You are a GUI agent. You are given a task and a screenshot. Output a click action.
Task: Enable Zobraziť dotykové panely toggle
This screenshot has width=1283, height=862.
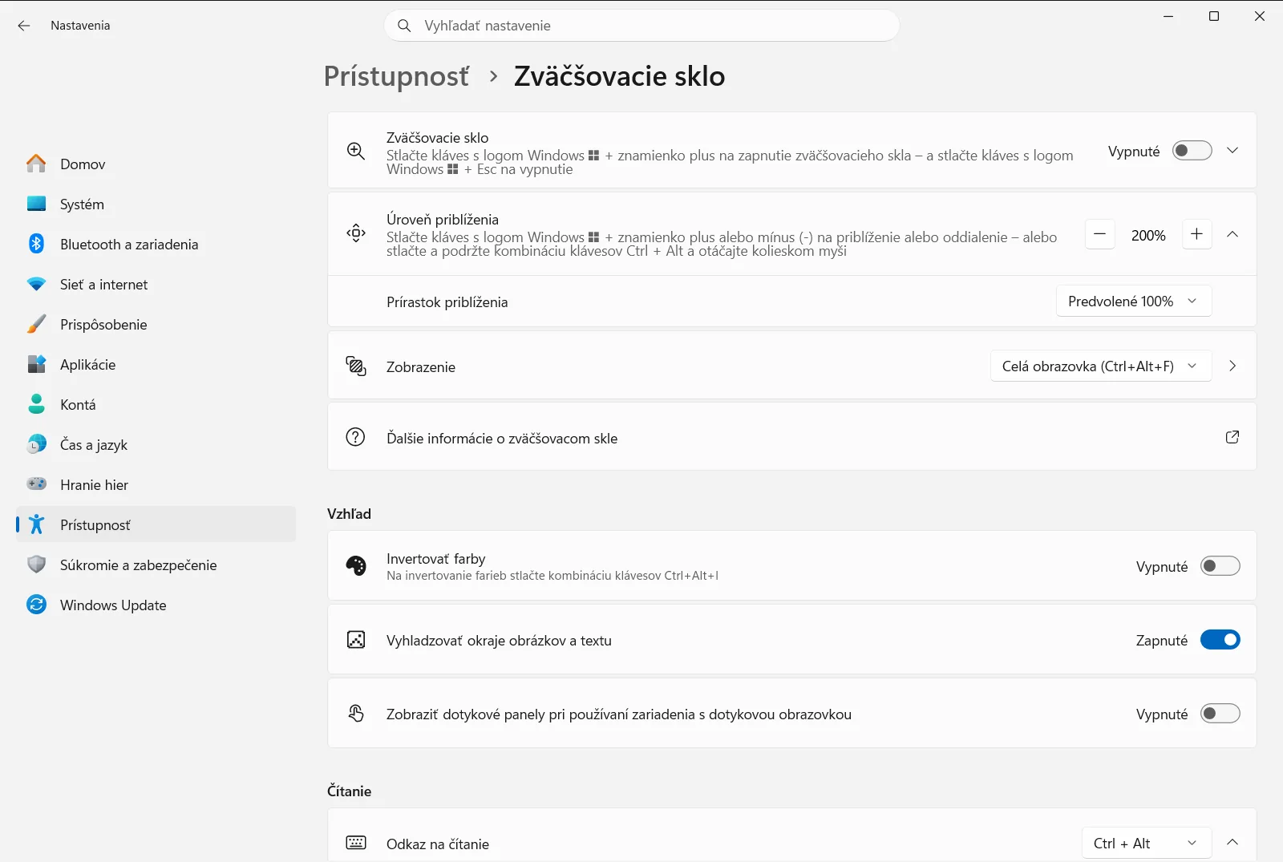pos(1220,714)
